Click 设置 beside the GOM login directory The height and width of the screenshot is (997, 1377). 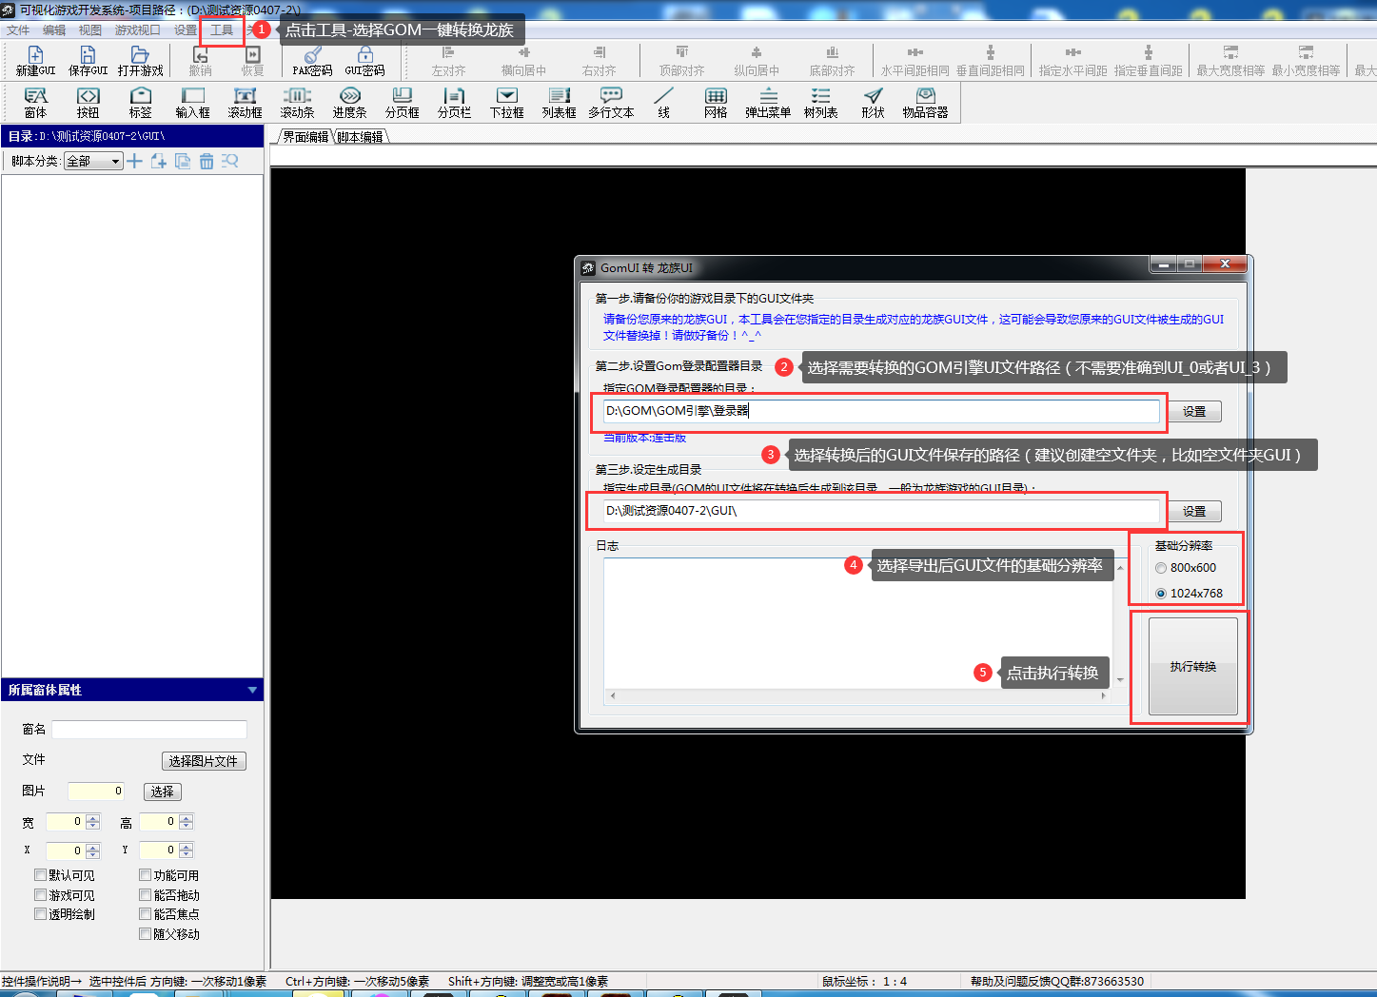(x=1194, y=412)
